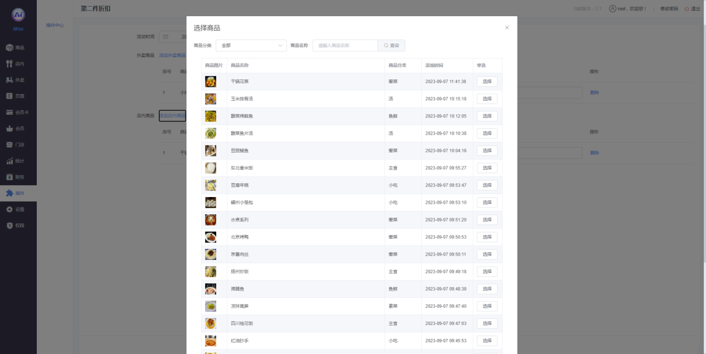Choose 选择 button for 干锅花菜
This screenshot has width=706, height=354.
(x=487, y=82)
